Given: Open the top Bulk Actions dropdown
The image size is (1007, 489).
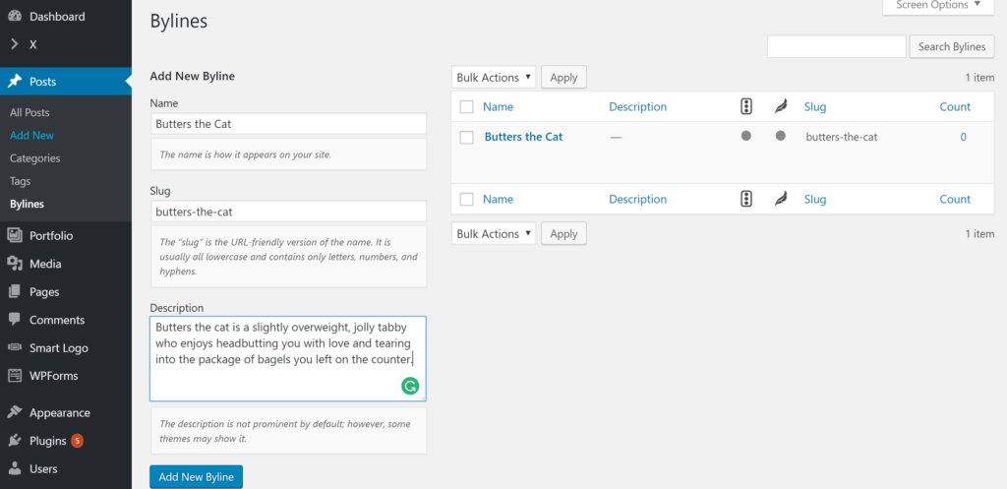Looking at the screenshot, I should point(494,78).
